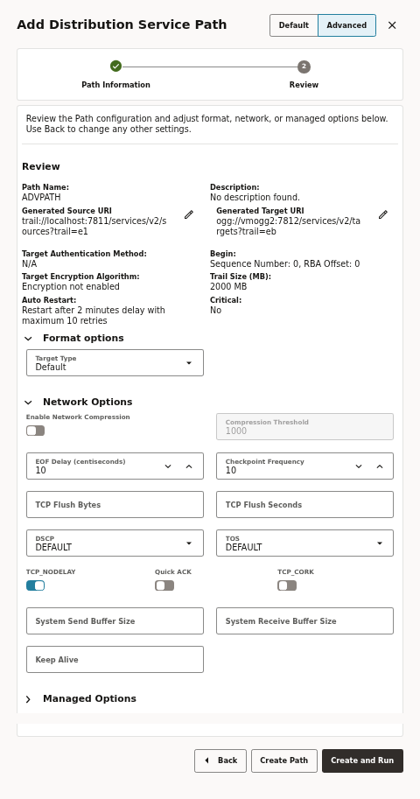Image resolution: width=420 pixels, height=799 pixels.
Task: Open the Target Type dropdown
Action: [115, 363]
